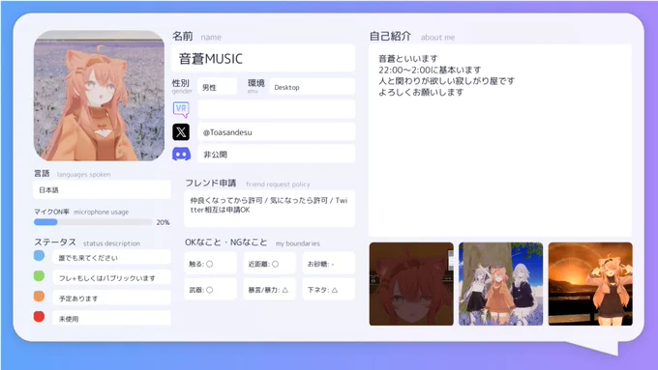Click the 触る boundary box
This screenshot has height=370, width=658.
point(210,264)
